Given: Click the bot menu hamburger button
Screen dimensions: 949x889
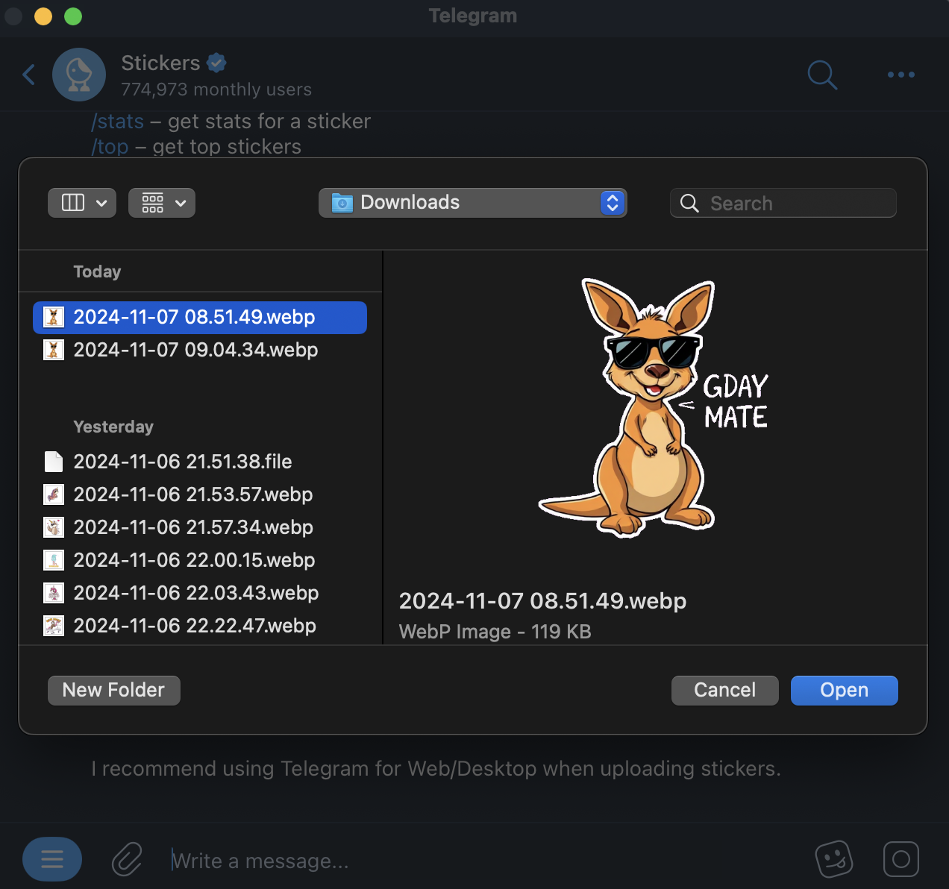Looking at the screenshot, I should [x=52, y=859].
